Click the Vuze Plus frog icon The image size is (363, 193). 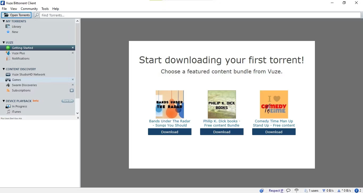click(8, 53)
